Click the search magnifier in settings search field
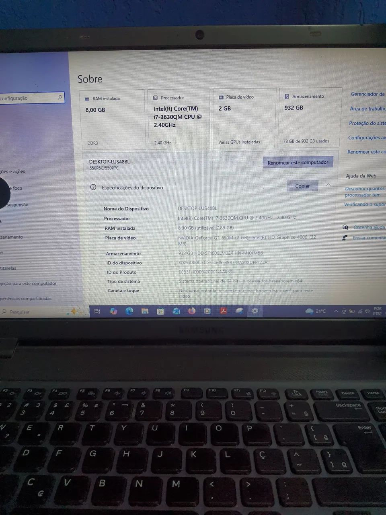 pos(60,97)
